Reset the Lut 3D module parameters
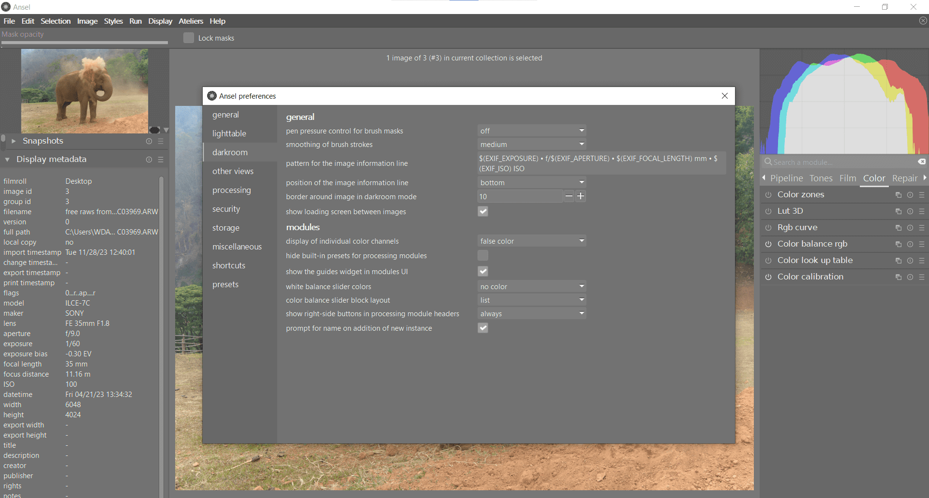This screenshot has height=498, width=929. click(910, 211)
